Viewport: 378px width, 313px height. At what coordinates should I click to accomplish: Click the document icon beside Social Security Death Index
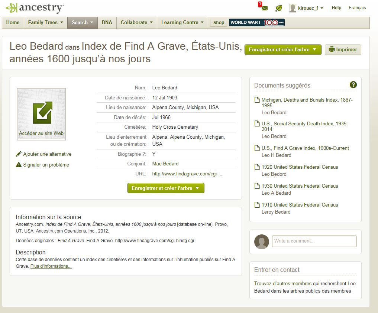(257, 123)
